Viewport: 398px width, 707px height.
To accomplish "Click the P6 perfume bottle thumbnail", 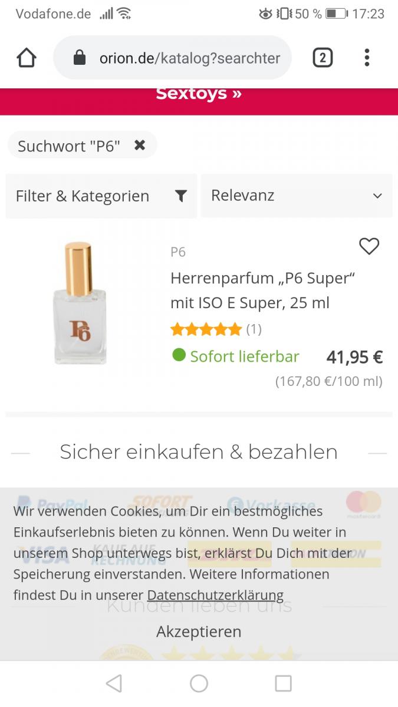I will click(x=80, y=303).
